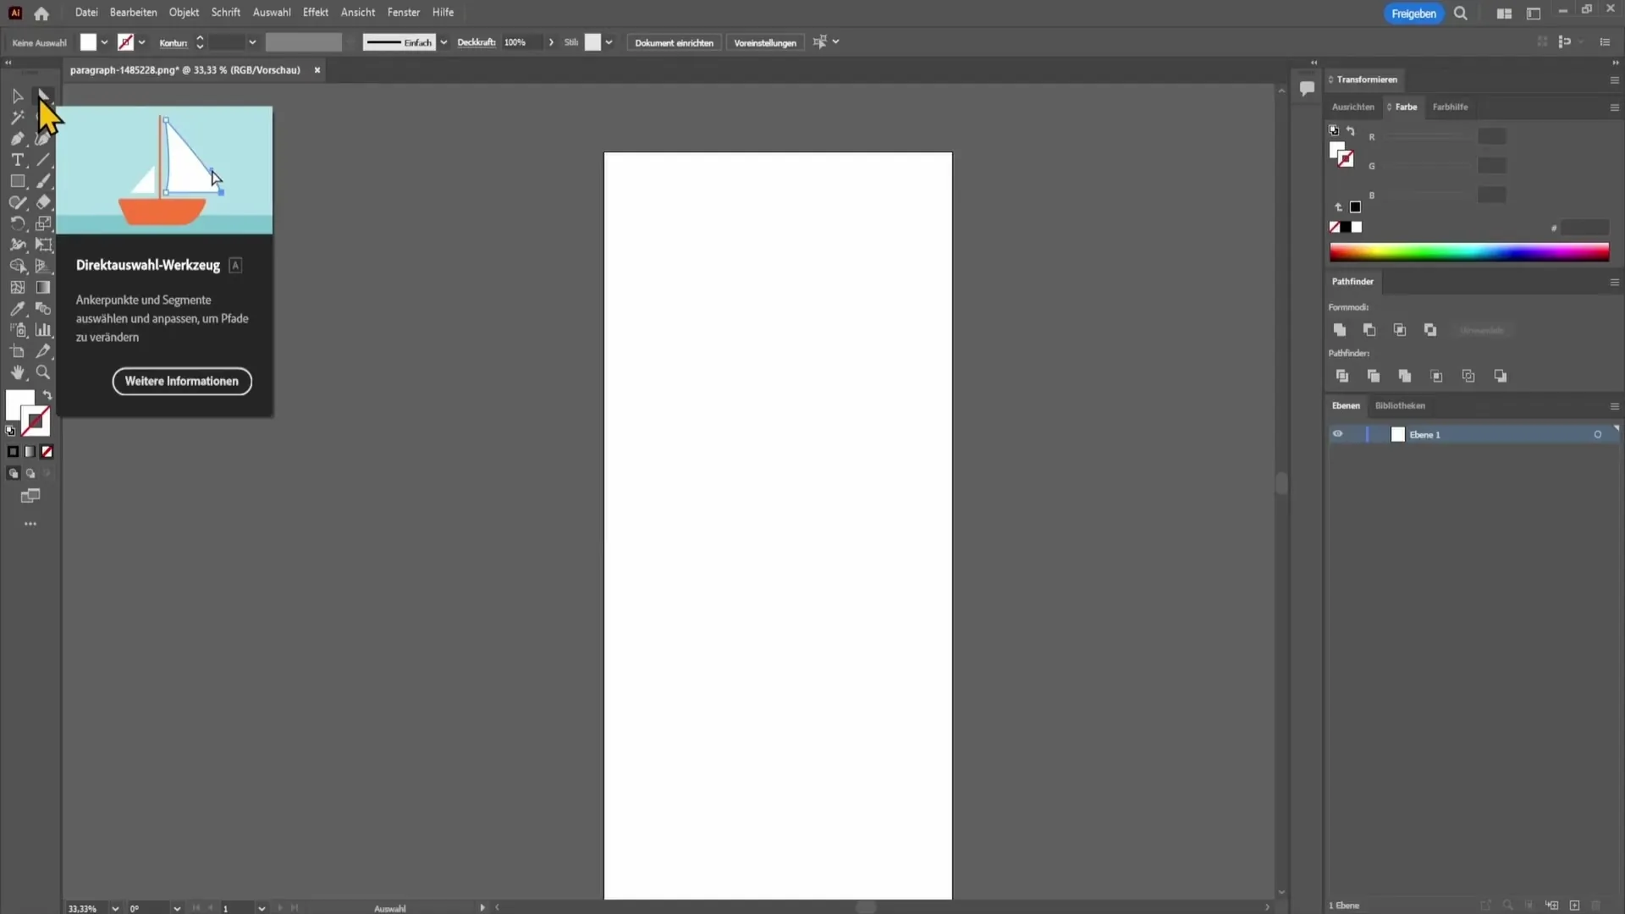Select the Eraser tool
Image resolution: width=1625 pixels, height=914 pixels.
tap(43, 202)
